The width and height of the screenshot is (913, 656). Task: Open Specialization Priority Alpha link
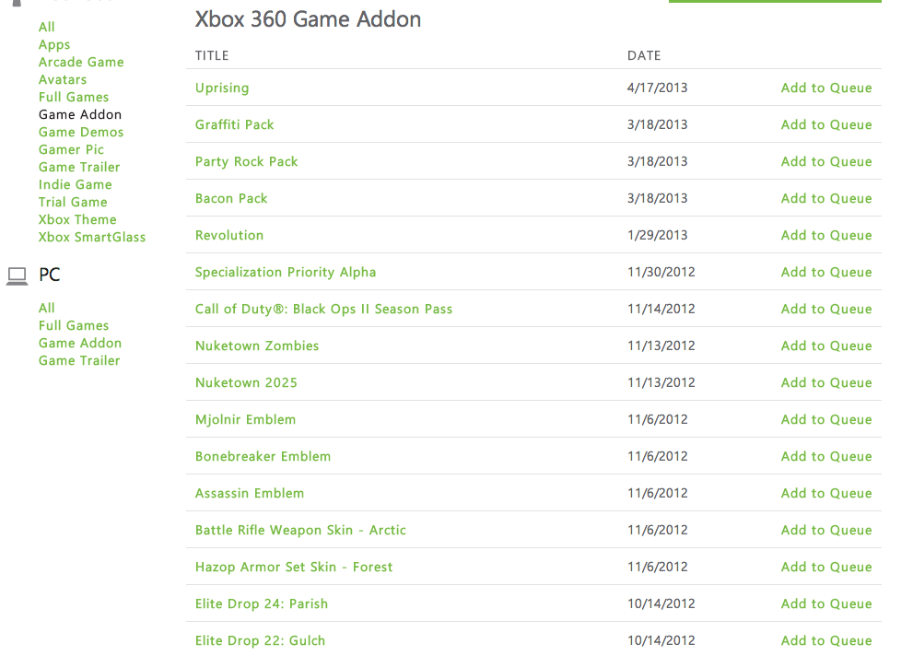coord(286,273)
